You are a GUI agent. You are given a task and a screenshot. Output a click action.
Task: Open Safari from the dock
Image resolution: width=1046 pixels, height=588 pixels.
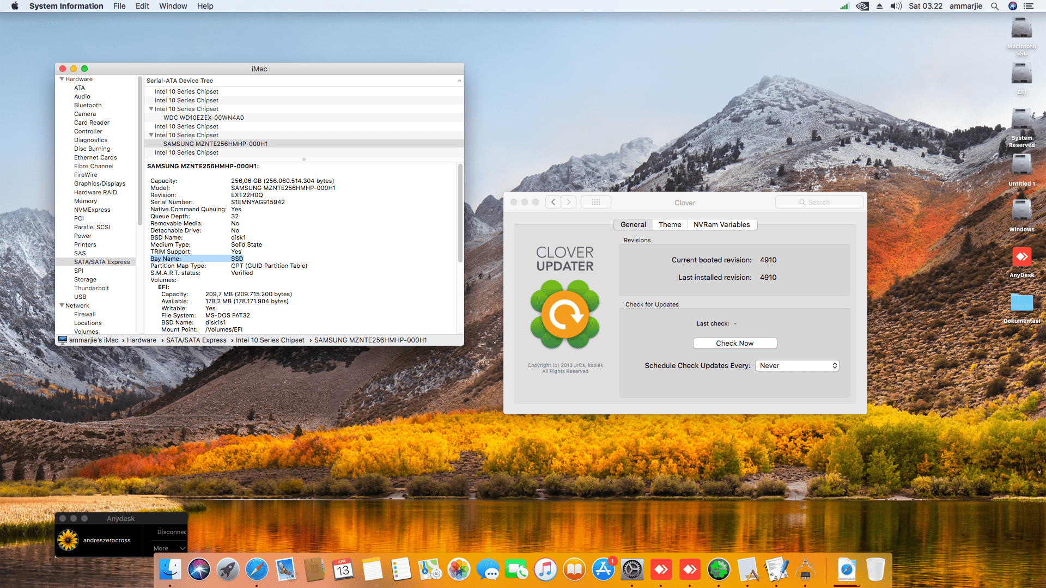[257, 570]
